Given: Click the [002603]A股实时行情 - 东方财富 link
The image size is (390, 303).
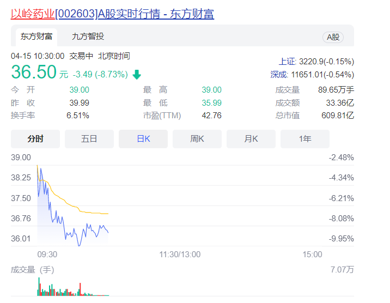Looking at the screenshot, I should (x=135, y=14).
